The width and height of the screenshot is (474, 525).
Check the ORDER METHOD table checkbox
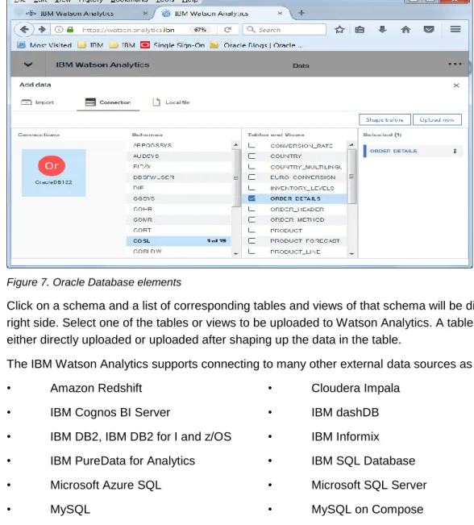coord(252,219)
